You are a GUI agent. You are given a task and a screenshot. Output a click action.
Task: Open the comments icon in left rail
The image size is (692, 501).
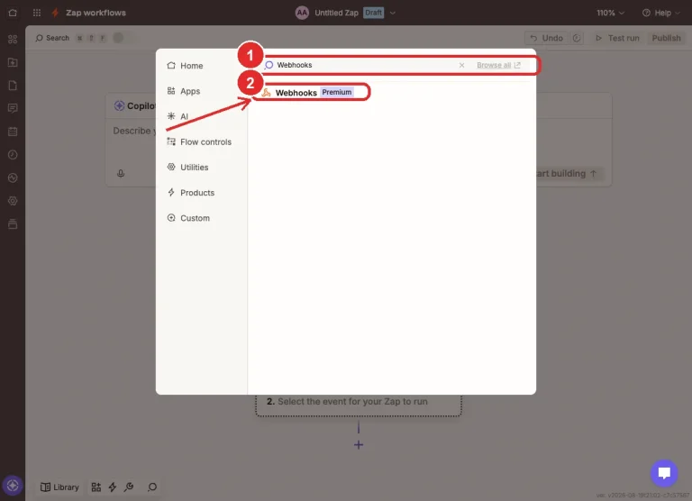pos(13,108)
